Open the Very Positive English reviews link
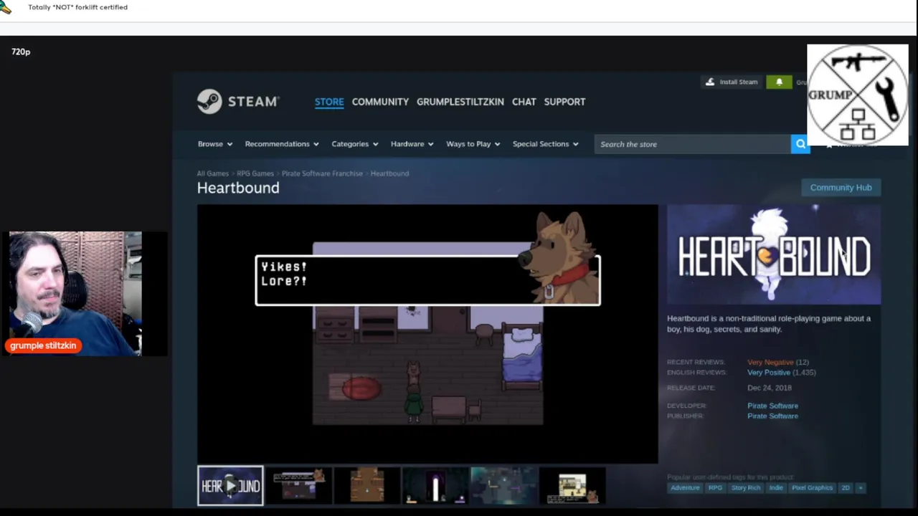Viewport: 918px width, 516px height. pyautogui.click(x=769, y=373)
